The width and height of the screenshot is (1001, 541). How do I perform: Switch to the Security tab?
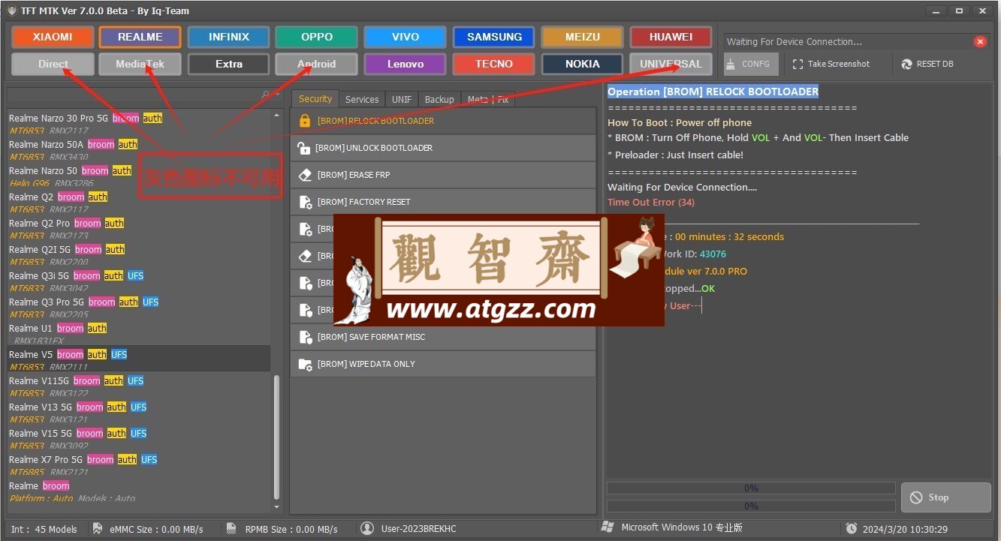point(315,99)
